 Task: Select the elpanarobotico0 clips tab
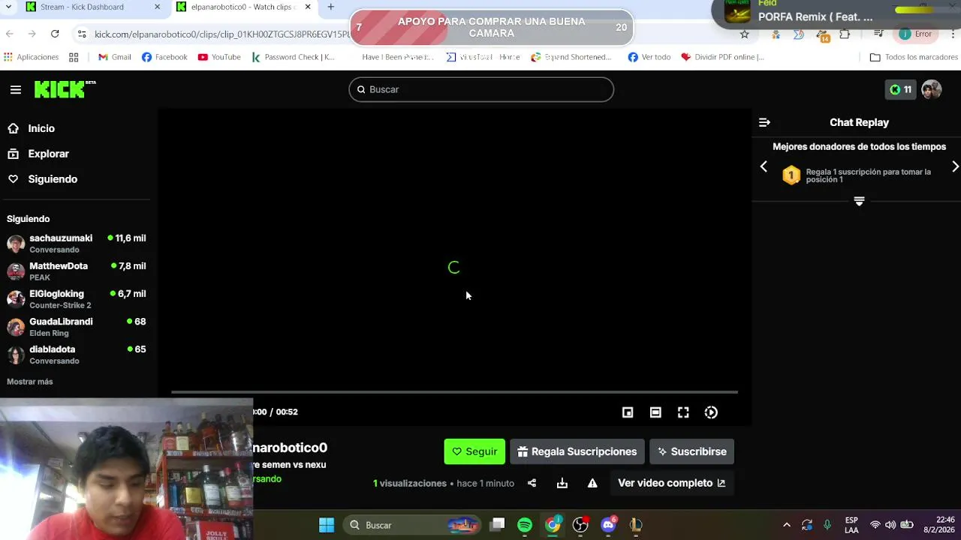pos(244,7)
